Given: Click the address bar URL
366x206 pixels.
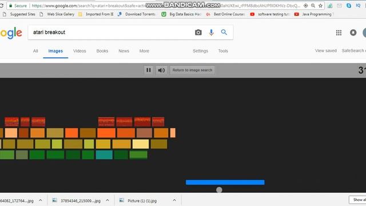Looking at the screenshot, I should pos(166,6).
